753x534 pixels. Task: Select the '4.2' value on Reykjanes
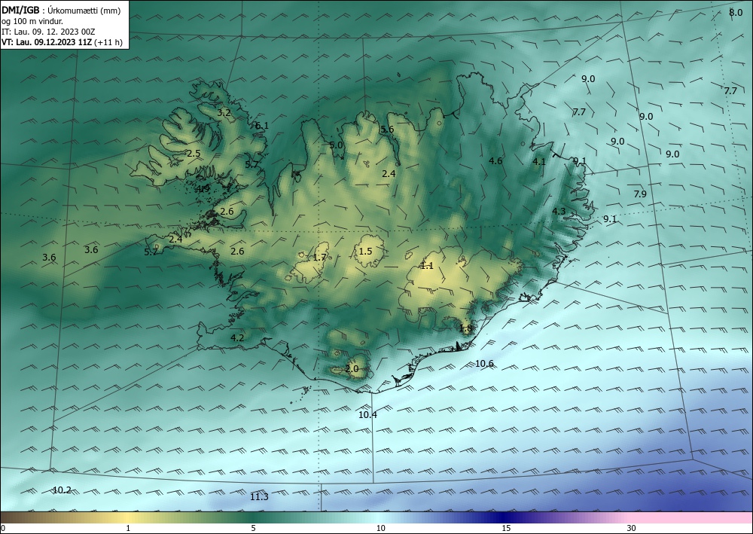(x=237, y=338)
